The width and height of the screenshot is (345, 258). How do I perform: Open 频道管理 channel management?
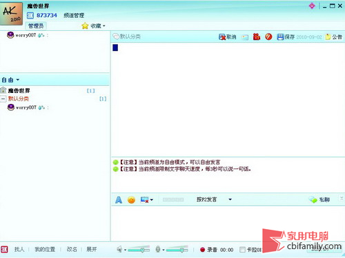74,15
